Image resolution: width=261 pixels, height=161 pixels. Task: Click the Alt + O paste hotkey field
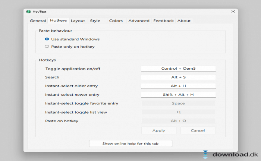point(179,121)
